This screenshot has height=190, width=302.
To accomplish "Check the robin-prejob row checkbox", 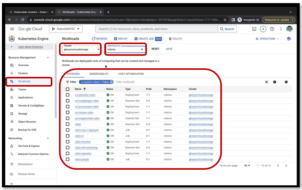I will coord(68,159).
